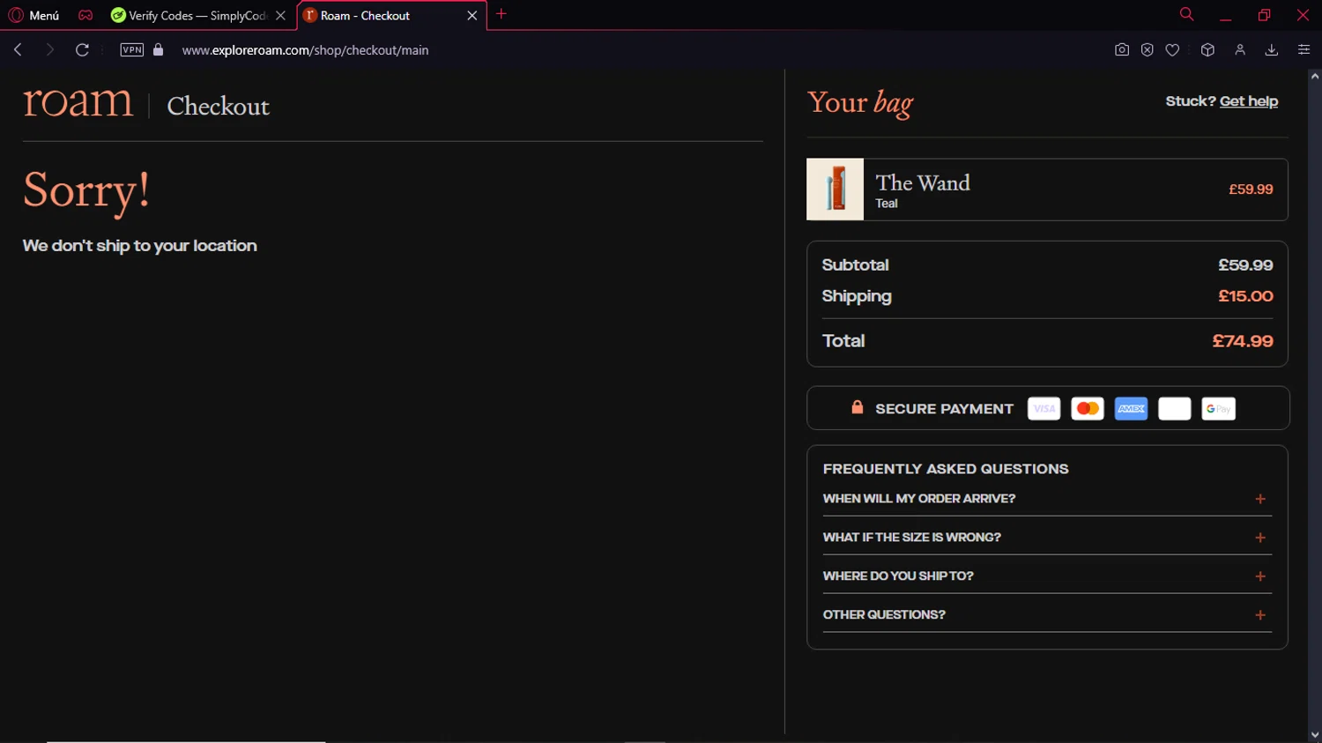
Task: Click the page scrollbar up arrow
Action: tap(1315, 77)
